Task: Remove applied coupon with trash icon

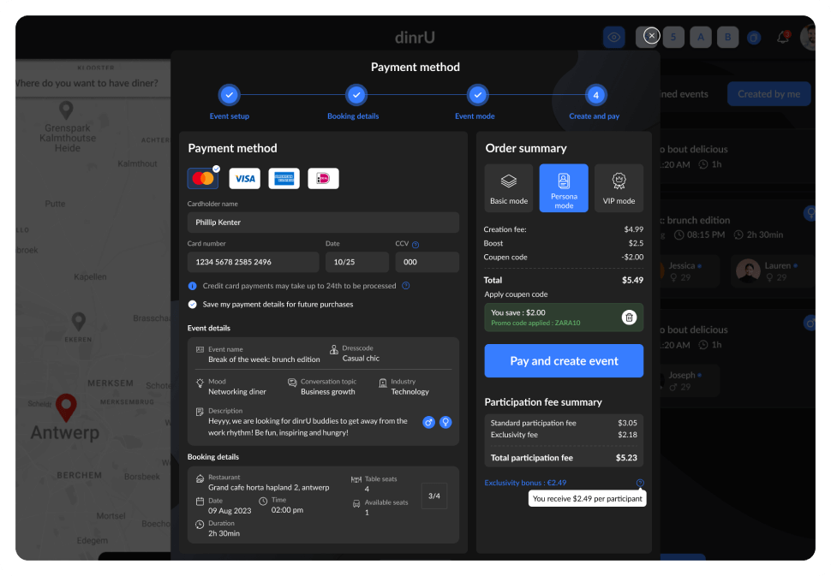Action: point(629,318)
